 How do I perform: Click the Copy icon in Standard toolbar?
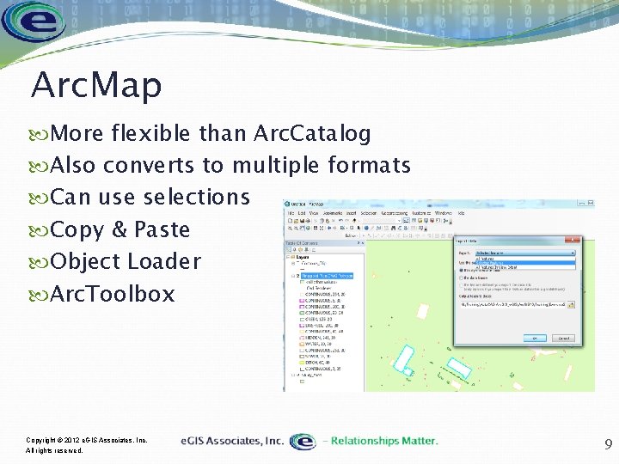coord(322,221)
